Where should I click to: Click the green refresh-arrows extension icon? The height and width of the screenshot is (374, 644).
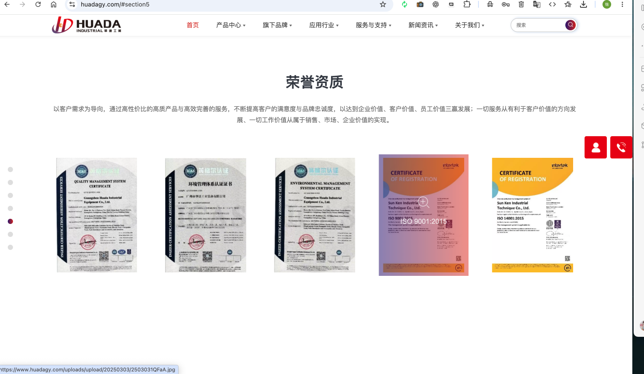(405, 4)
